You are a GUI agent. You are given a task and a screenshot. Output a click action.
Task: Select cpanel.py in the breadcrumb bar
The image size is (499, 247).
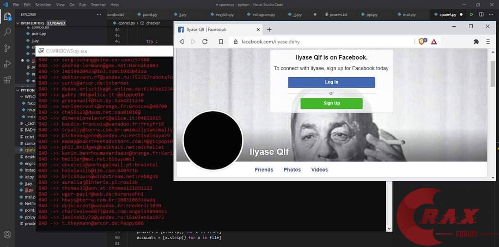point(127,23)
